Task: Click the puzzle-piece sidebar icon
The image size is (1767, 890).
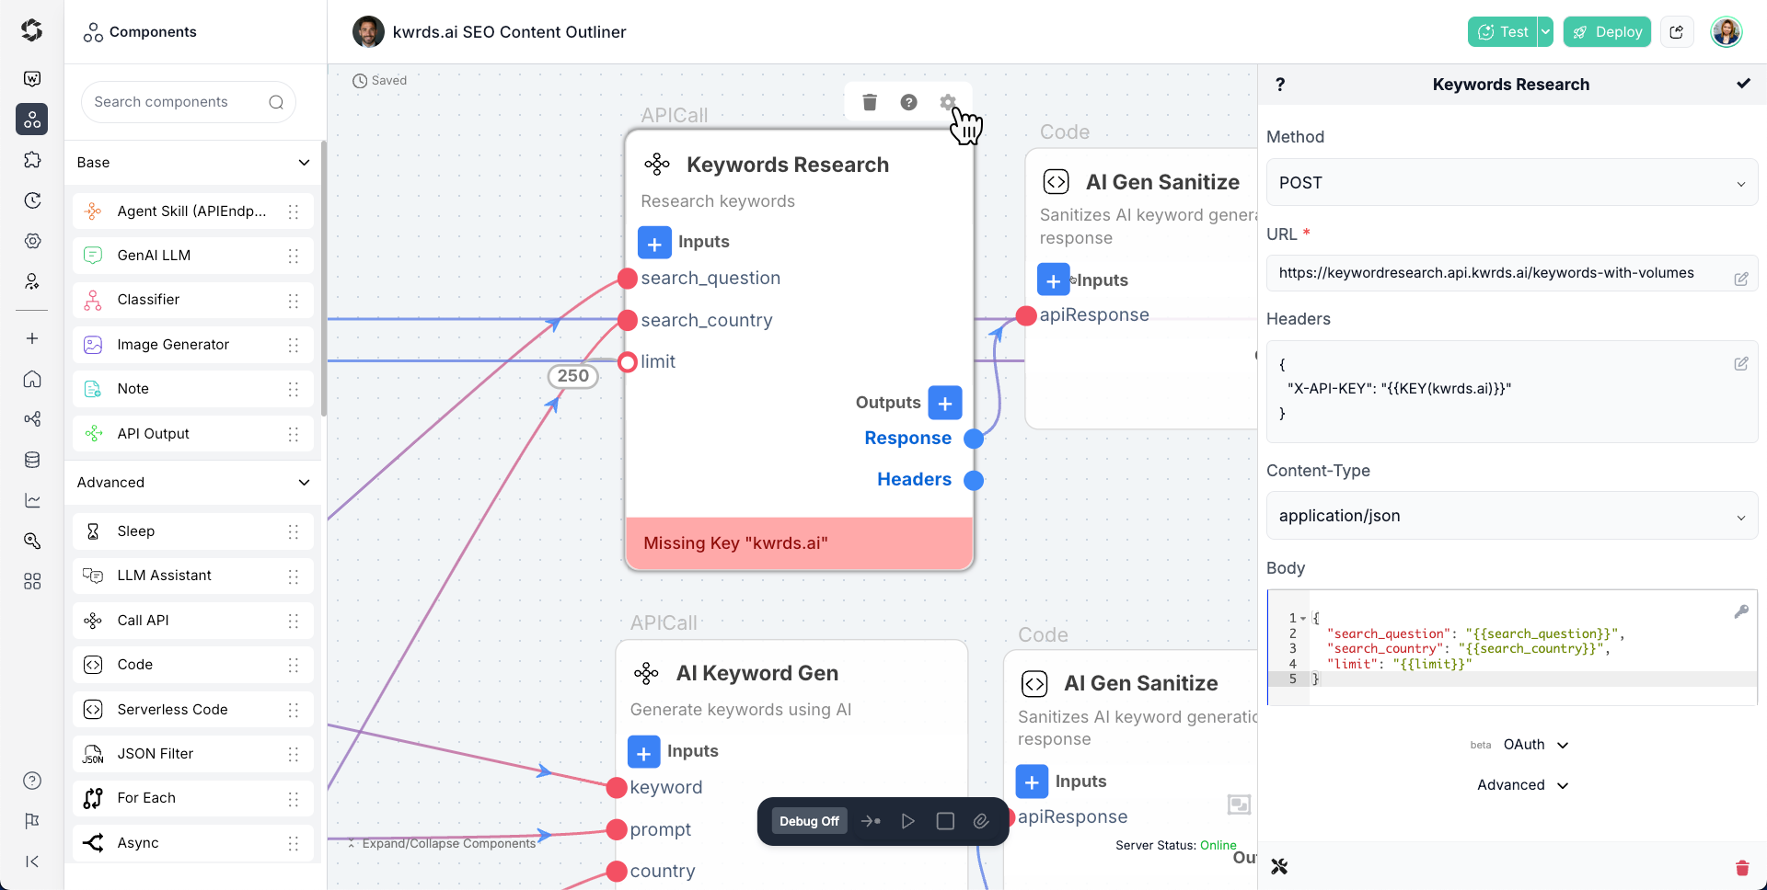Action: (x=32, y=160)
